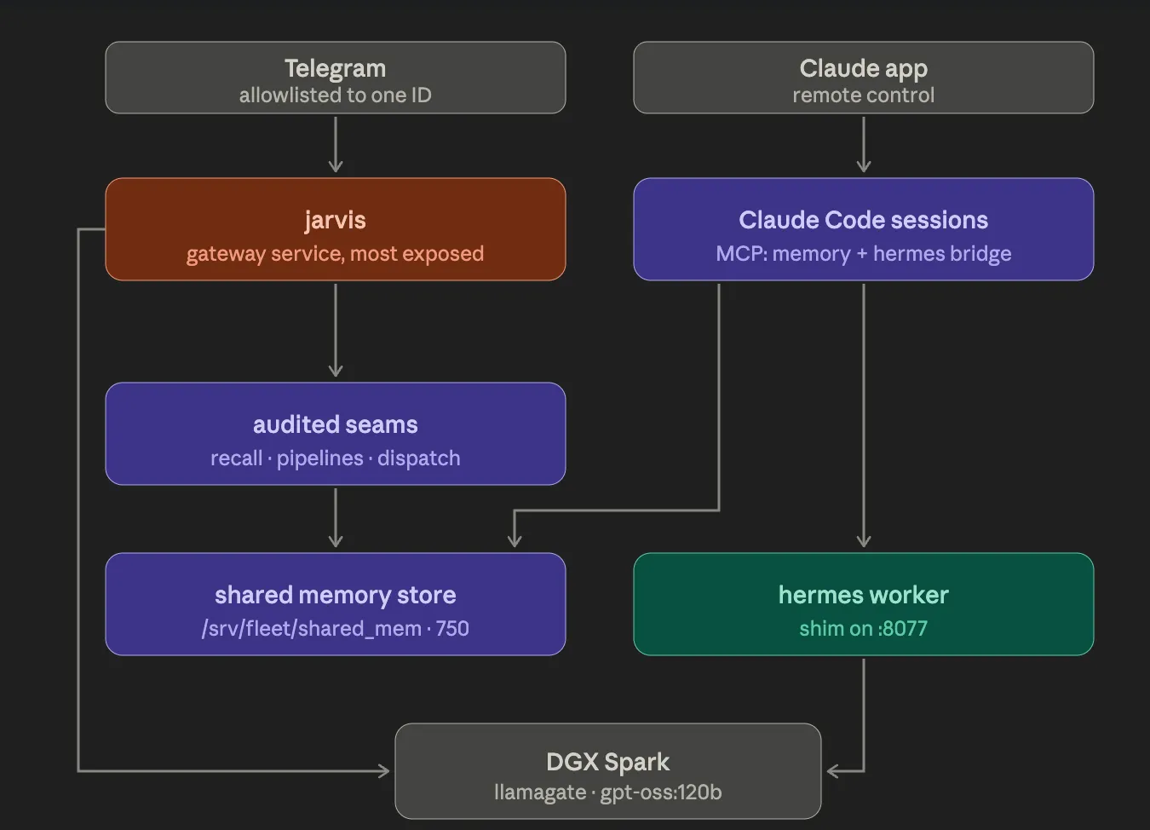
Task: Select the Claude Code sessions node
Action: 864,229
